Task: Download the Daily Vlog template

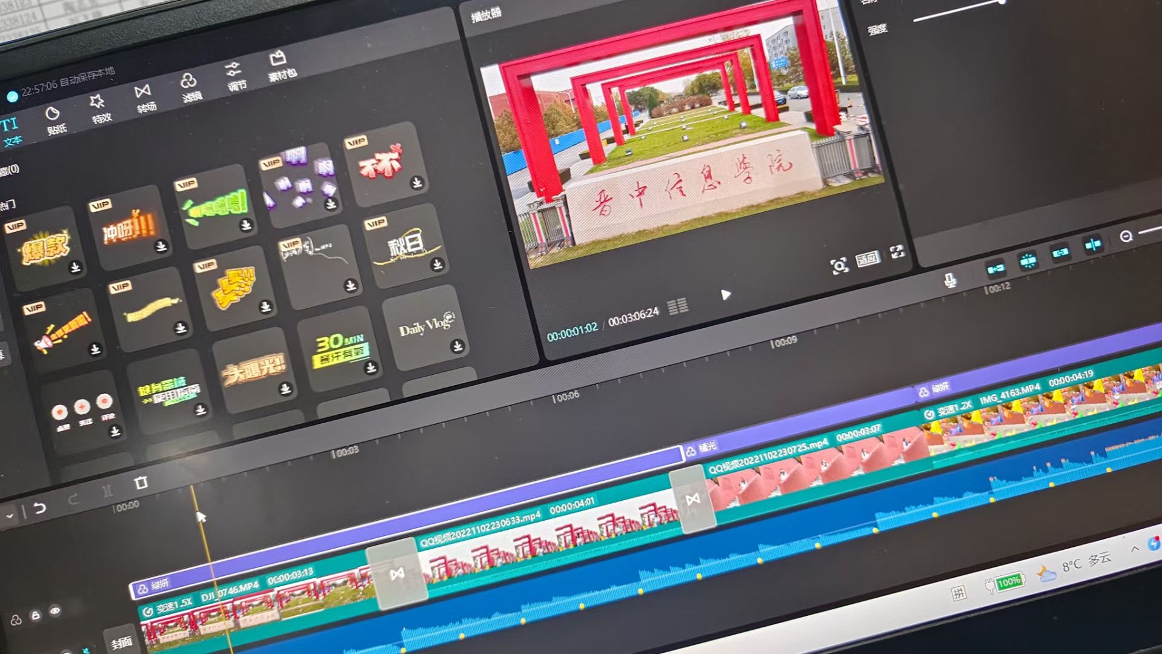Action: click(457, 346)
